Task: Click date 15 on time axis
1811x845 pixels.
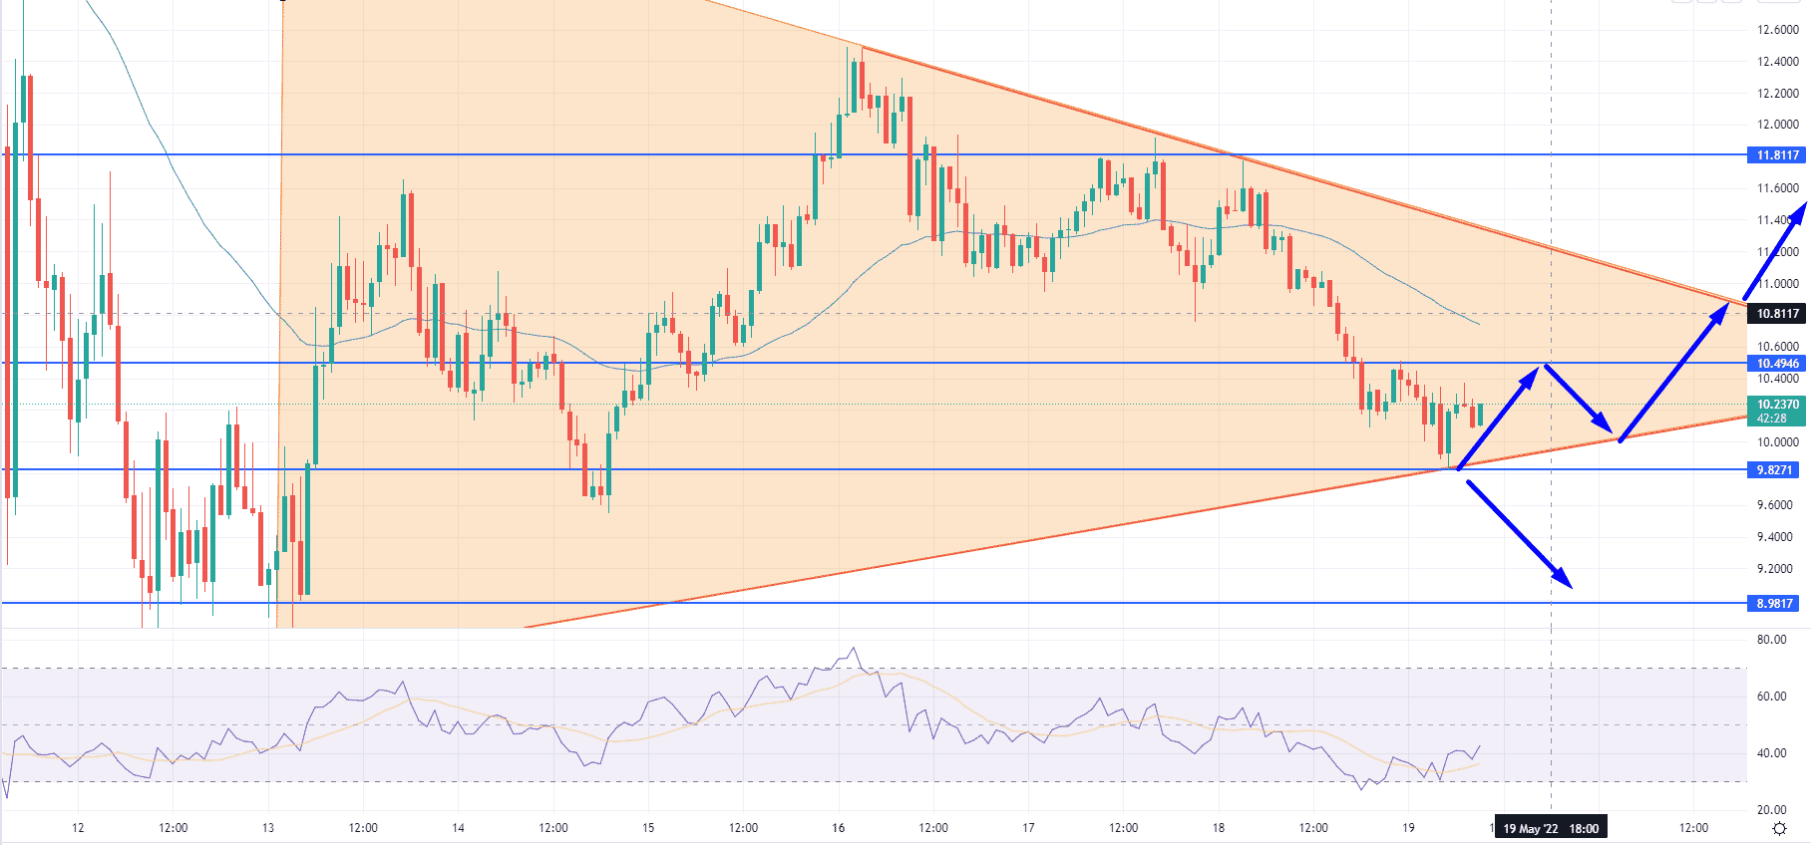Action: tap(648, 828)
